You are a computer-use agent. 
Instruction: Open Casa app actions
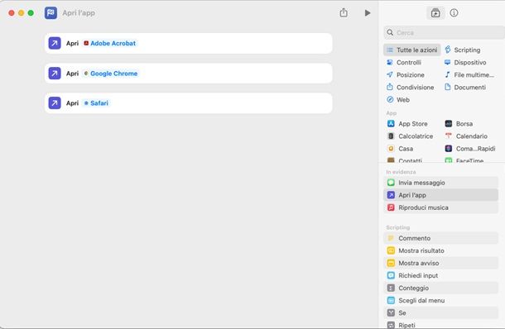tap(400, 149)
